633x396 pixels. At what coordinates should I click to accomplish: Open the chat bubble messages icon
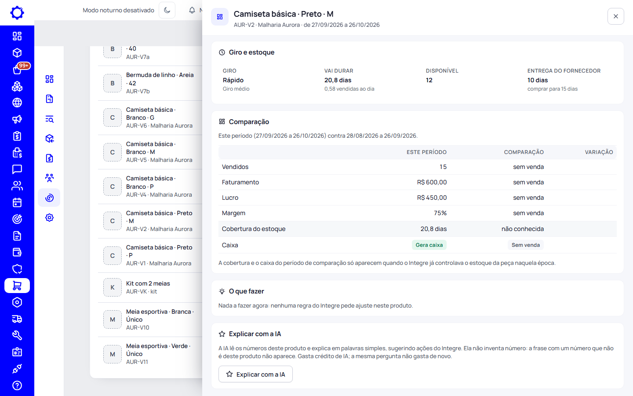(17, 169)
